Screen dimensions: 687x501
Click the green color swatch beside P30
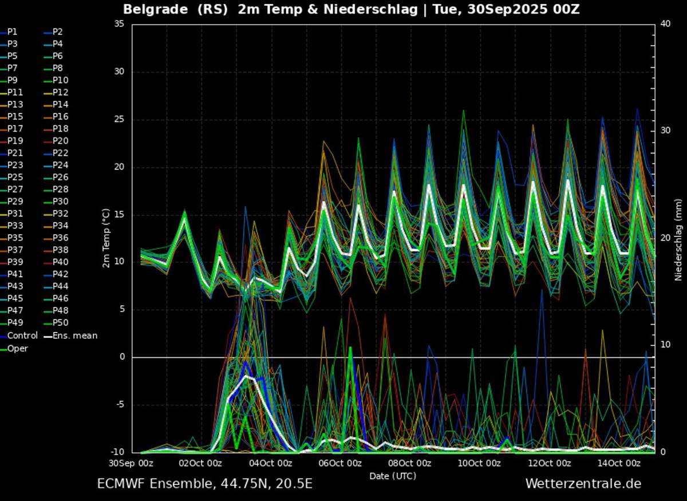49,201
